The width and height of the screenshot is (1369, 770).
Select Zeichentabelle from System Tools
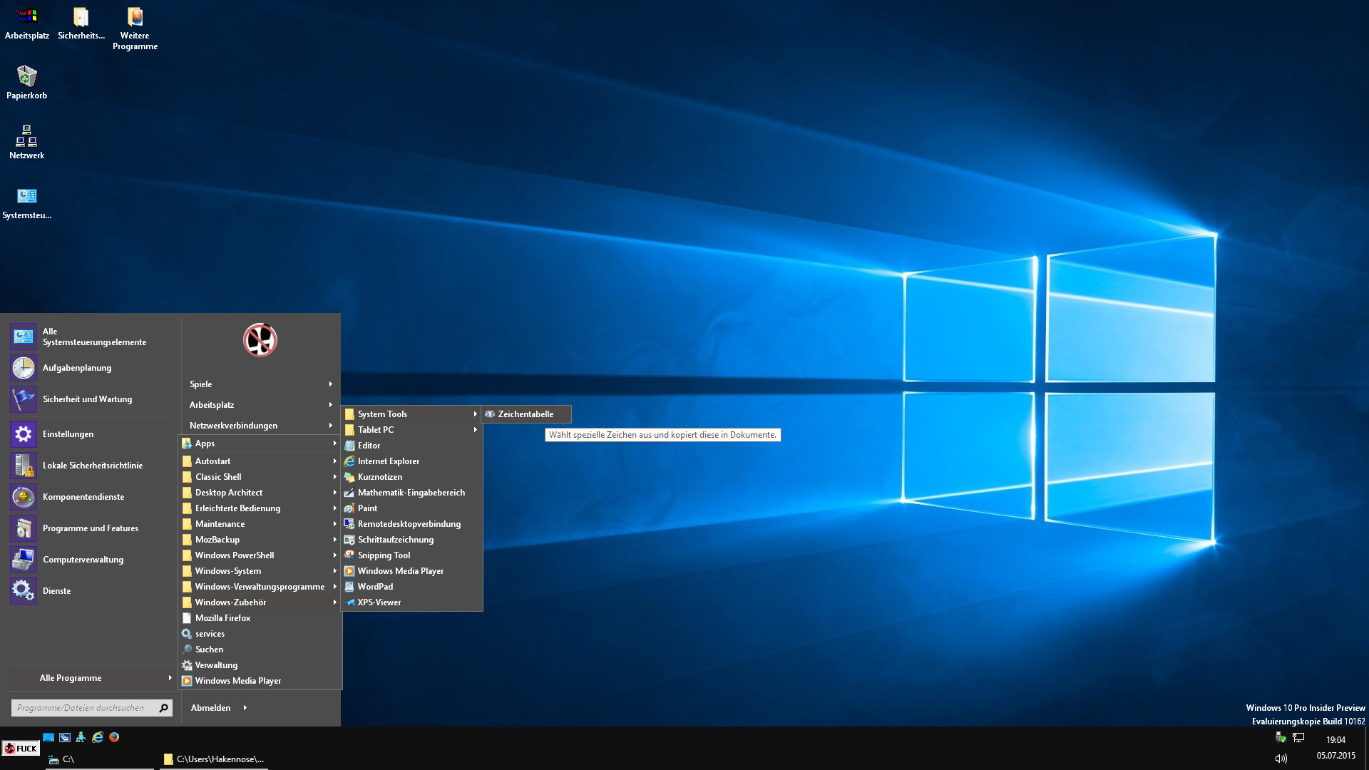[x=525, y=414]
